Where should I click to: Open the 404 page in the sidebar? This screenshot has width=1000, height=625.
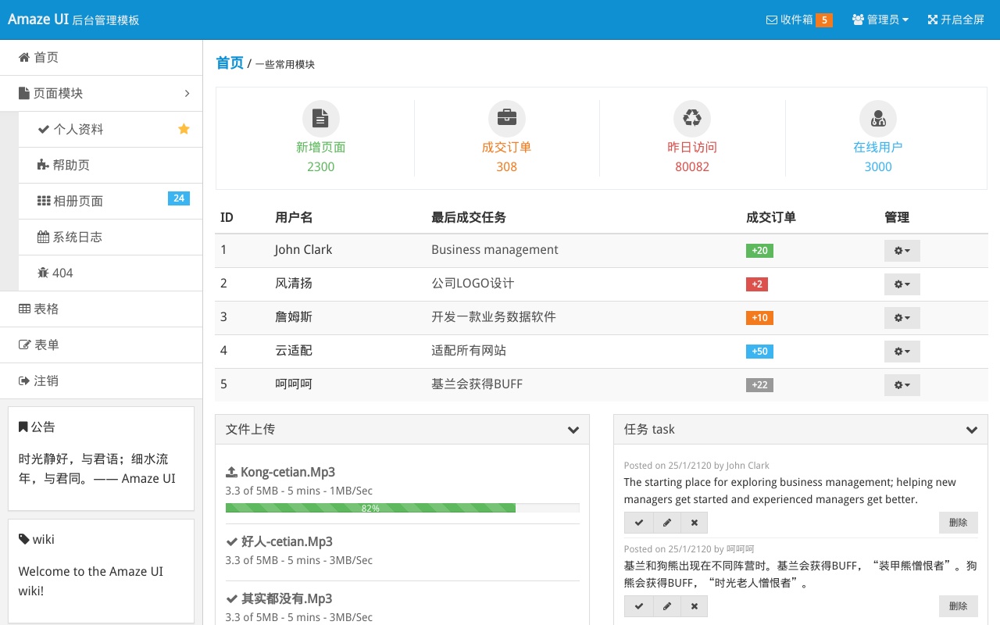(110, 273)
